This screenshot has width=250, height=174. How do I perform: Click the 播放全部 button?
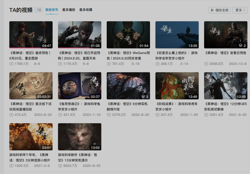point(219,10)
